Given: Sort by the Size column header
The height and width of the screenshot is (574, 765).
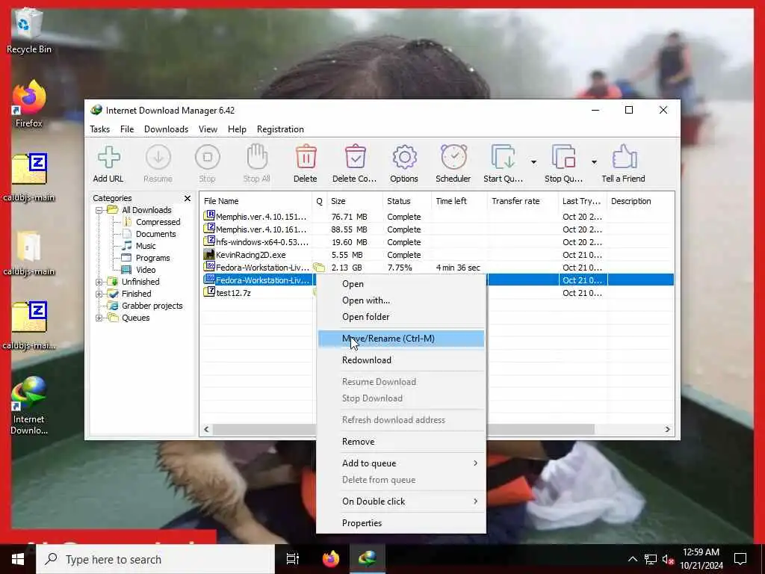Looking at the screenshot, I should coord(355,201).
